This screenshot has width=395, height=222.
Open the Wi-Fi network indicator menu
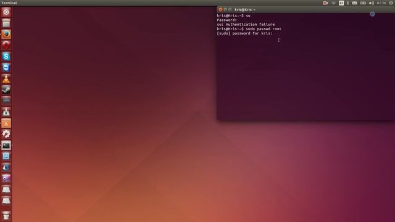(x=333, y=3)
